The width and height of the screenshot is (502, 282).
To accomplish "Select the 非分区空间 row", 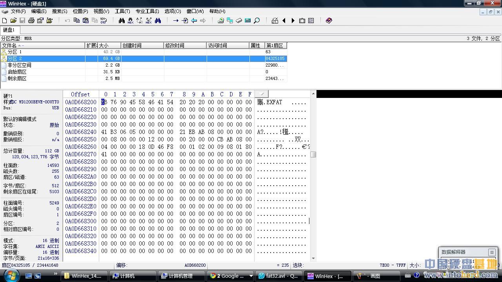I will 144,65.
